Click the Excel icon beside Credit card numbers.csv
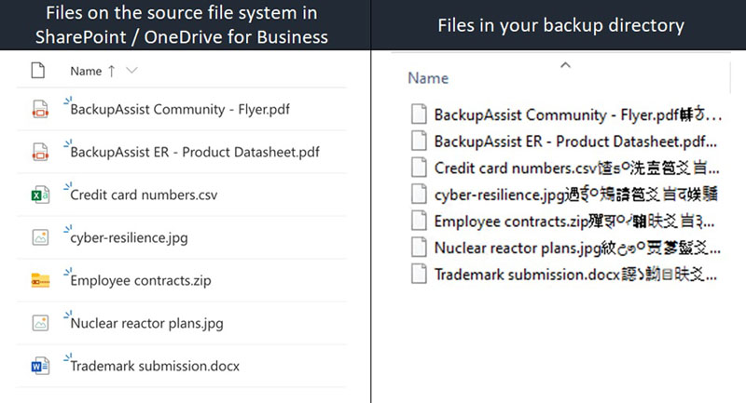Screen dimensions: 746x403 coord(40,195)
